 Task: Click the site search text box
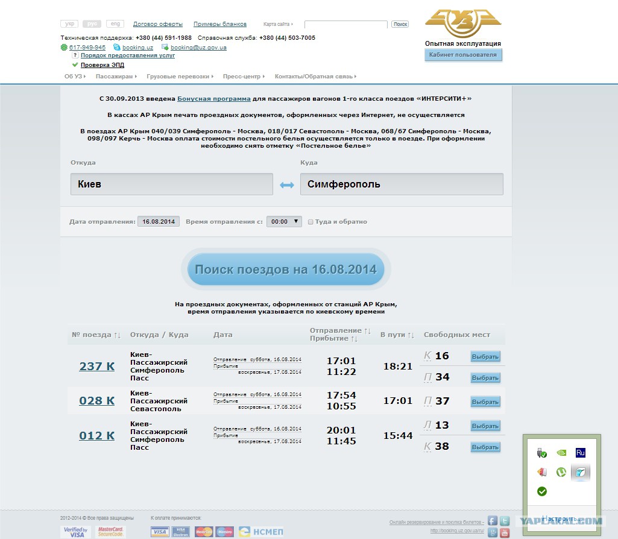(x=346, y=24)
